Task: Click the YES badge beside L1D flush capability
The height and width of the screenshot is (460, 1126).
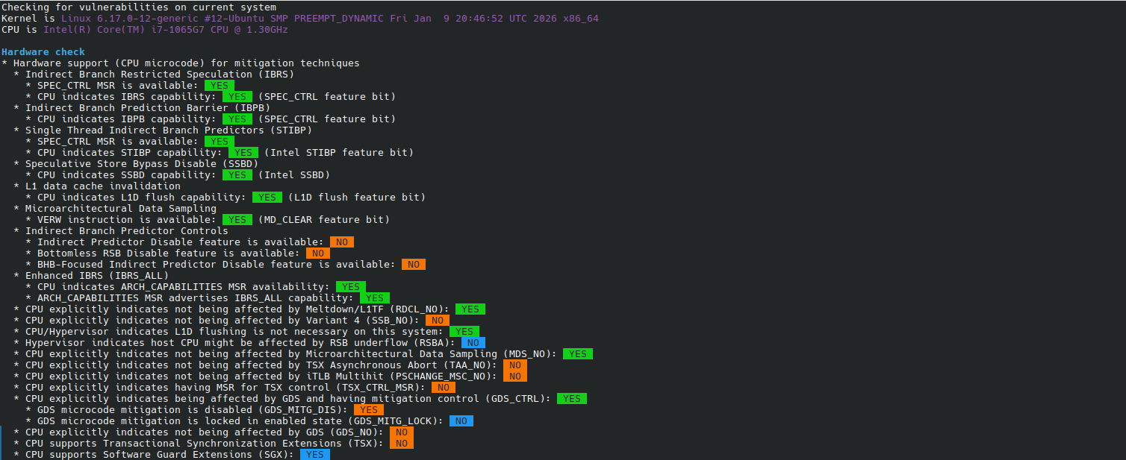Action: (267, 198)
